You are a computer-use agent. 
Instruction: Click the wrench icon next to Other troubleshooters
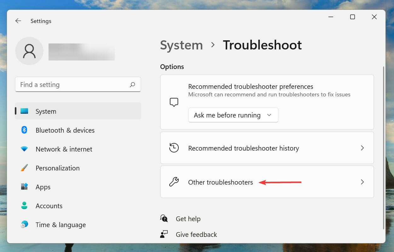tap(174, 182)
